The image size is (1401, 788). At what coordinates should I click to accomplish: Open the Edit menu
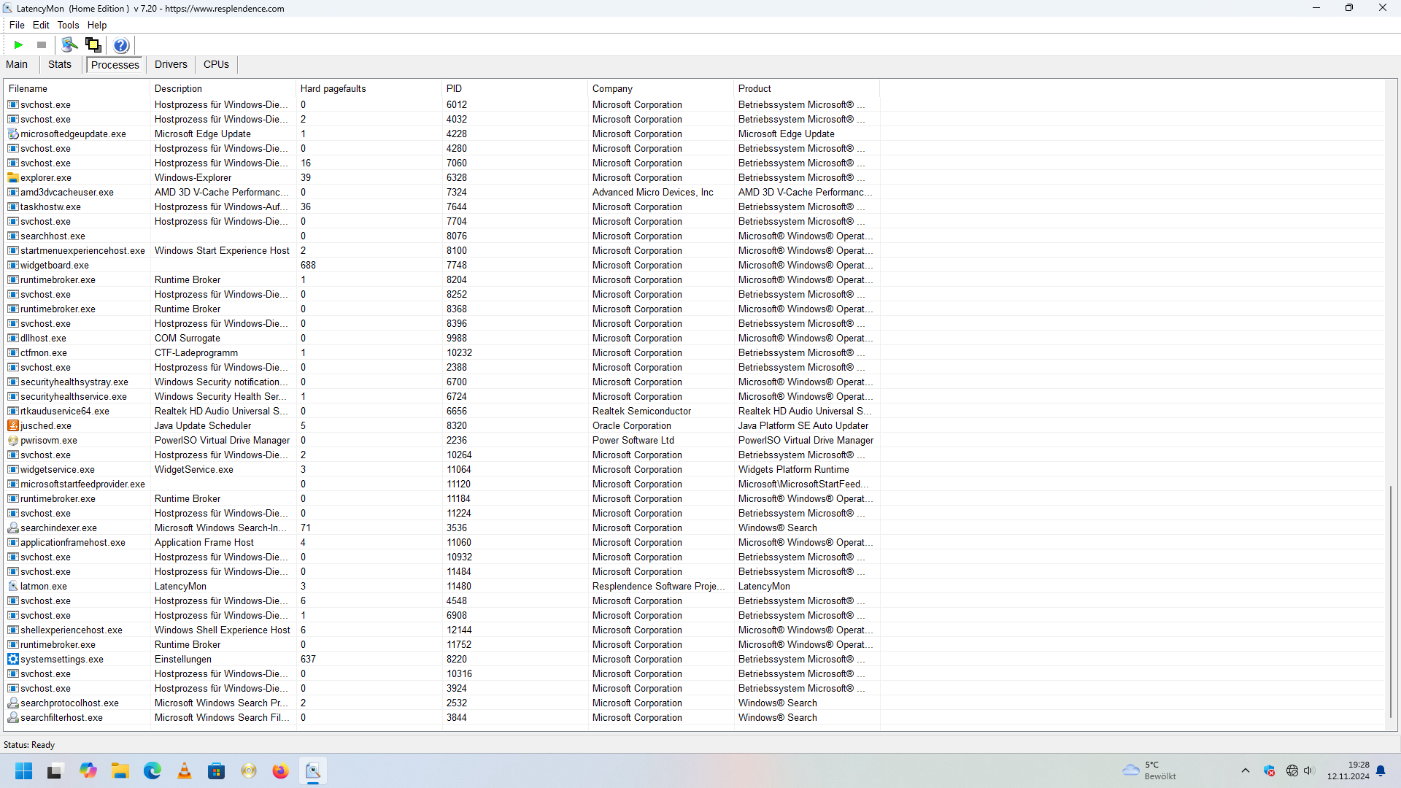click(41, 25)
